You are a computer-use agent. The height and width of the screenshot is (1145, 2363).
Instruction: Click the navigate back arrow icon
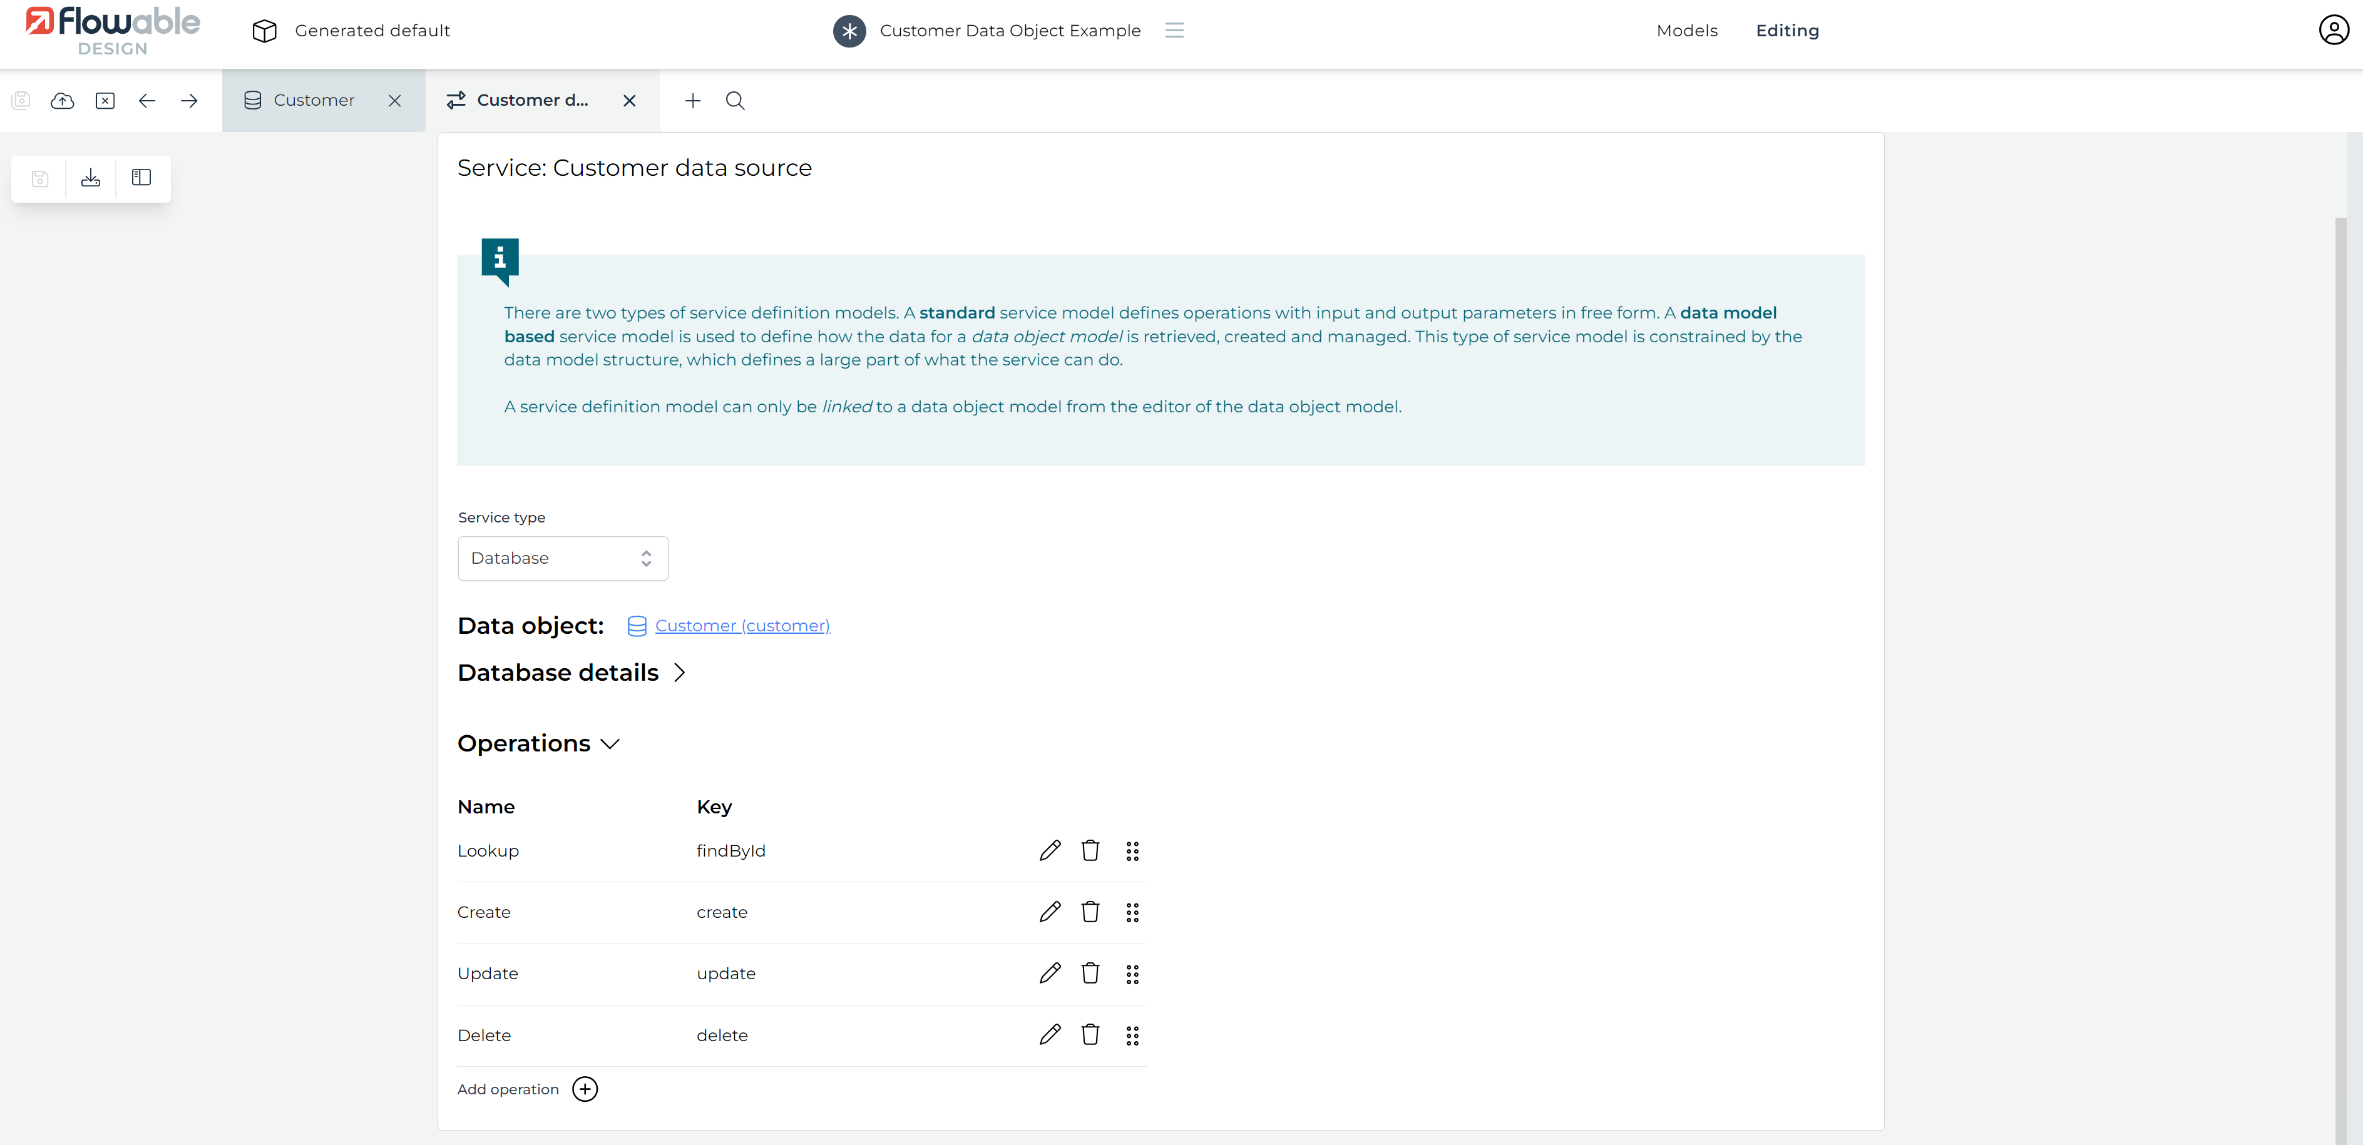click(146, 101)
